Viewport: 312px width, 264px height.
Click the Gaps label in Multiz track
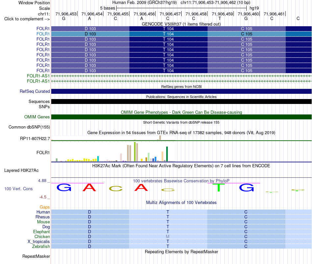(45, 207)
